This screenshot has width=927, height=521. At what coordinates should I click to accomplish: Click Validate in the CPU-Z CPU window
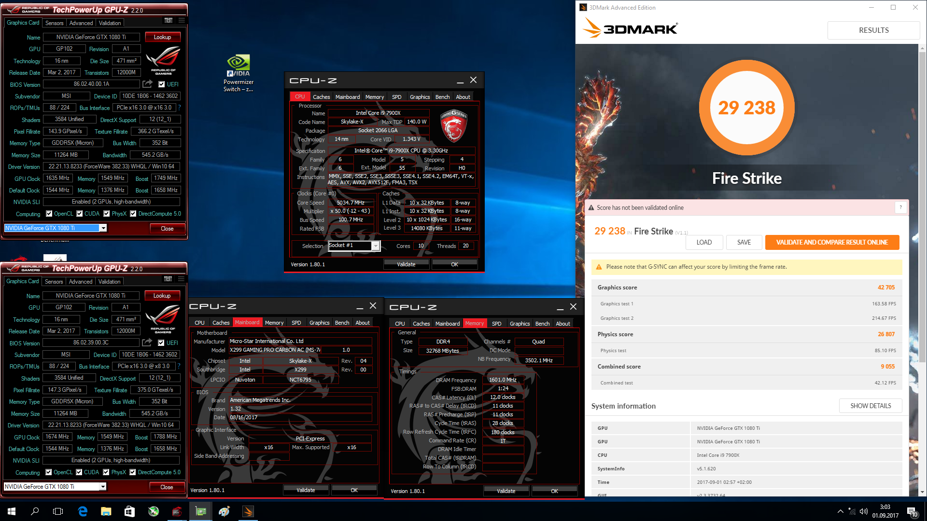coord(406,264)
